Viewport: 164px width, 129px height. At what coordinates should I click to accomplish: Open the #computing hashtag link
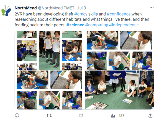click(97, 25)
